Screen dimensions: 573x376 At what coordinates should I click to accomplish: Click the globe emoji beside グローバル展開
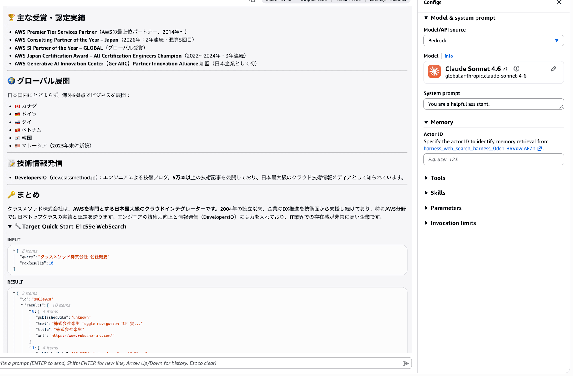[11, 81]
